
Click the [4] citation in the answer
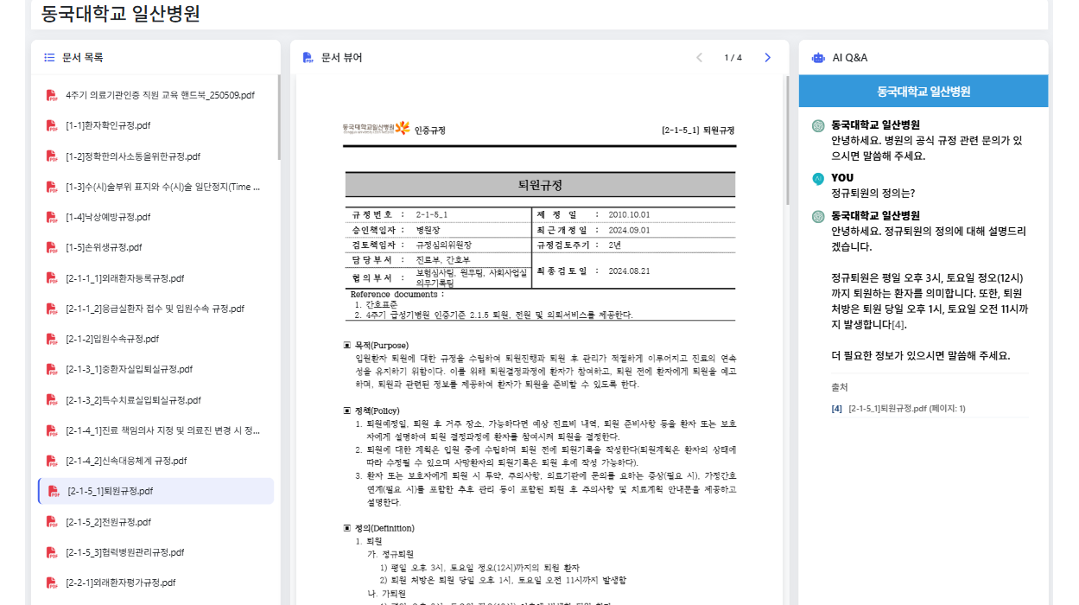(x=898, y=325)
